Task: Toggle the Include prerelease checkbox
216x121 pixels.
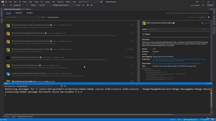Action: (x=46, y=17)
